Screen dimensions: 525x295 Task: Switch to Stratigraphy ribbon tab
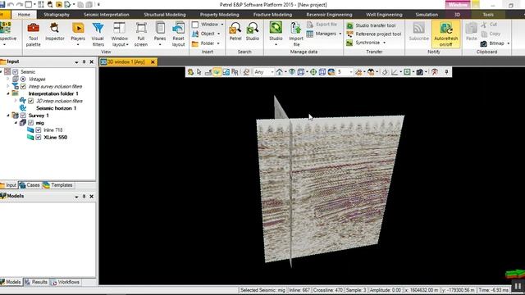click(x=57, y=15)
